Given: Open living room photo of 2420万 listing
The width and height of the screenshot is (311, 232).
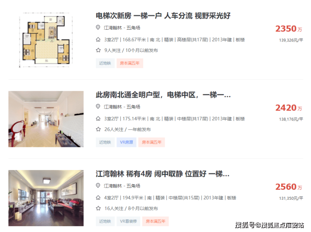Looking at the screenshot, I should point(46,119).
